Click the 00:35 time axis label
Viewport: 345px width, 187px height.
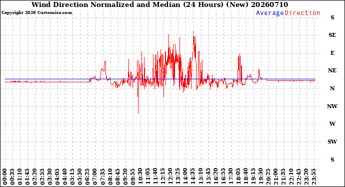[12, 177]
